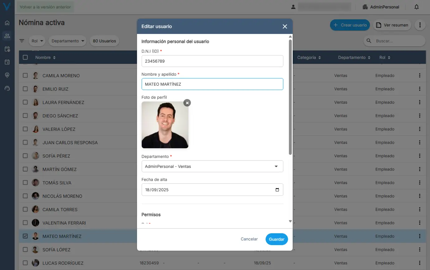
Task: Sort by Rol column header
Action: pos(385,58)
